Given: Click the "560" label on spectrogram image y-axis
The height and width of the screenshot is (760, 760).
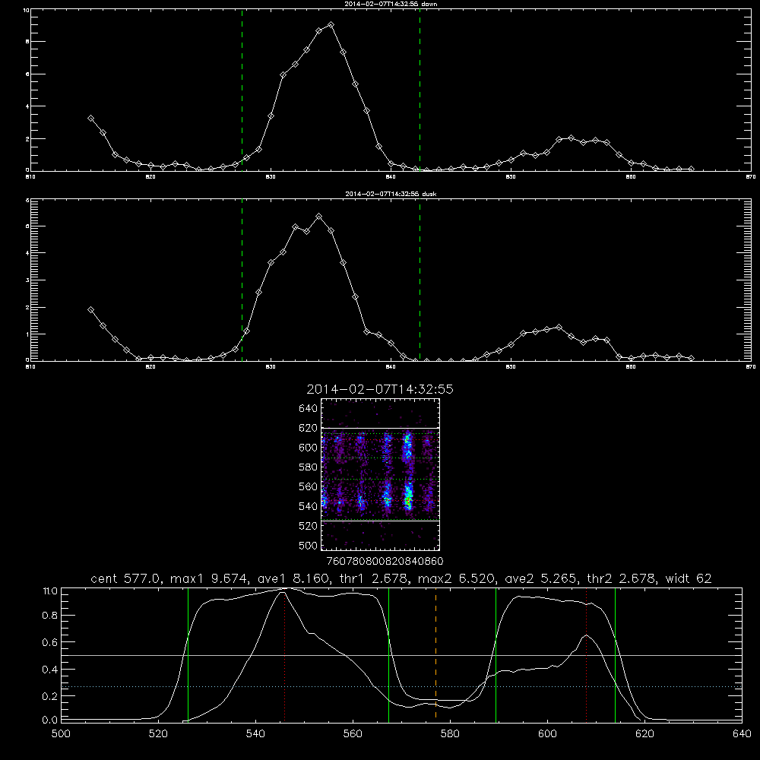Looking at the screenshot, I should (x=309, y=486).
